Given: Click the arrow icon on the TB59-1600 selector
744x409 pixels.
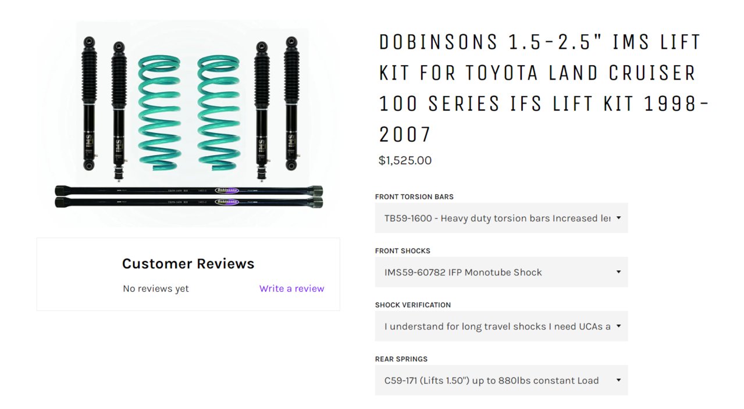Looking at the screenshot, I should point(618,218).
